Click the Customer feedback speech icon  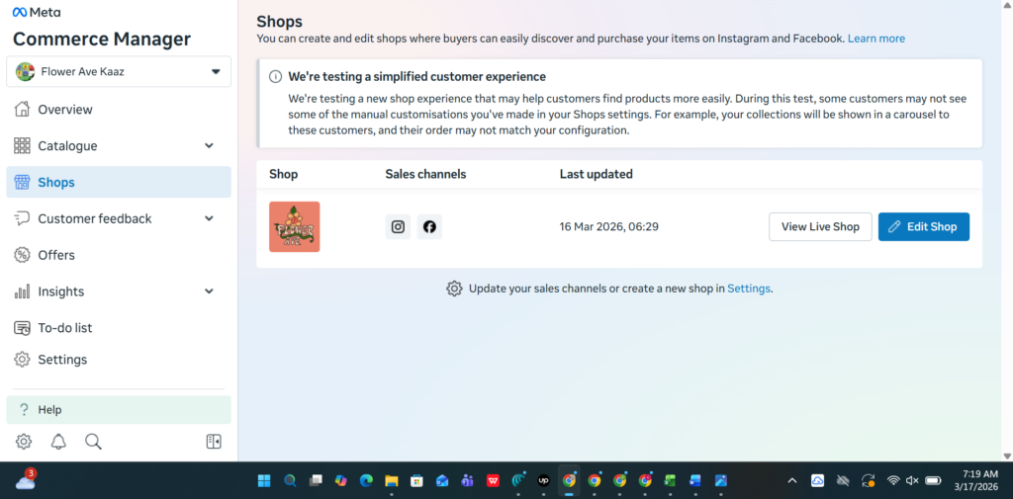tap(22, 218)
